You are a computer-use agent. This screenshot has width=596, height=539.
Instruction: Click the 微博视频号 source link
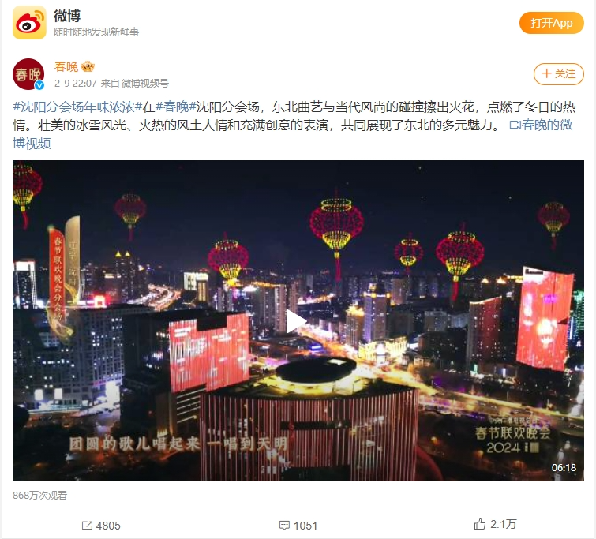(144, 83)
